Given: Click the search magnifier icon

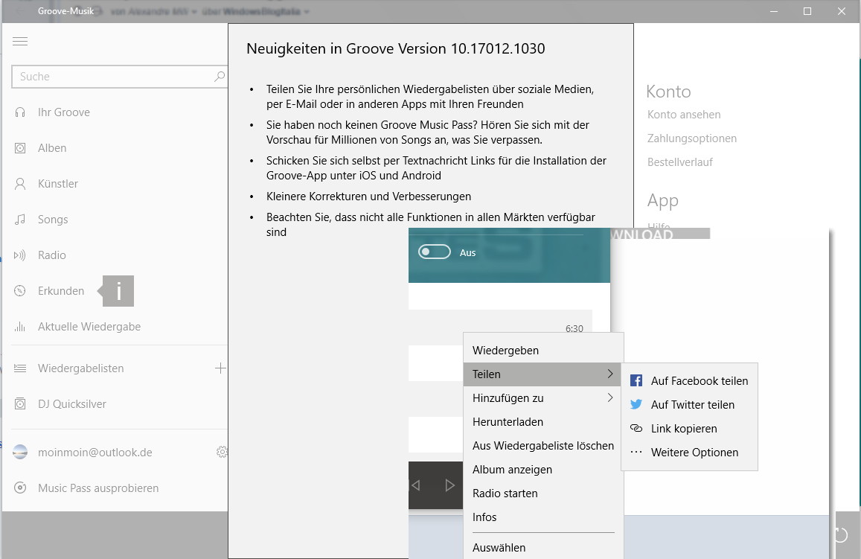Looking at the screenshot, I should (219, 77).
